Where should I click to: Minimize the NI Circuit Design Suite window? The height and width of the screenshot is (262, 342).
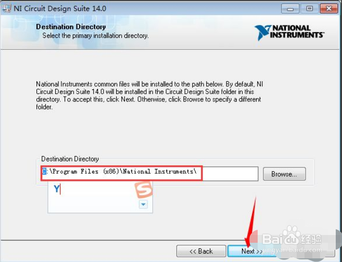coord(290,8)
